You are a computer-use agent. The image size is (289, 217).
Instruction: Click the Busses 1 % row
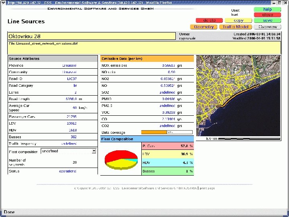pos(167,171)
